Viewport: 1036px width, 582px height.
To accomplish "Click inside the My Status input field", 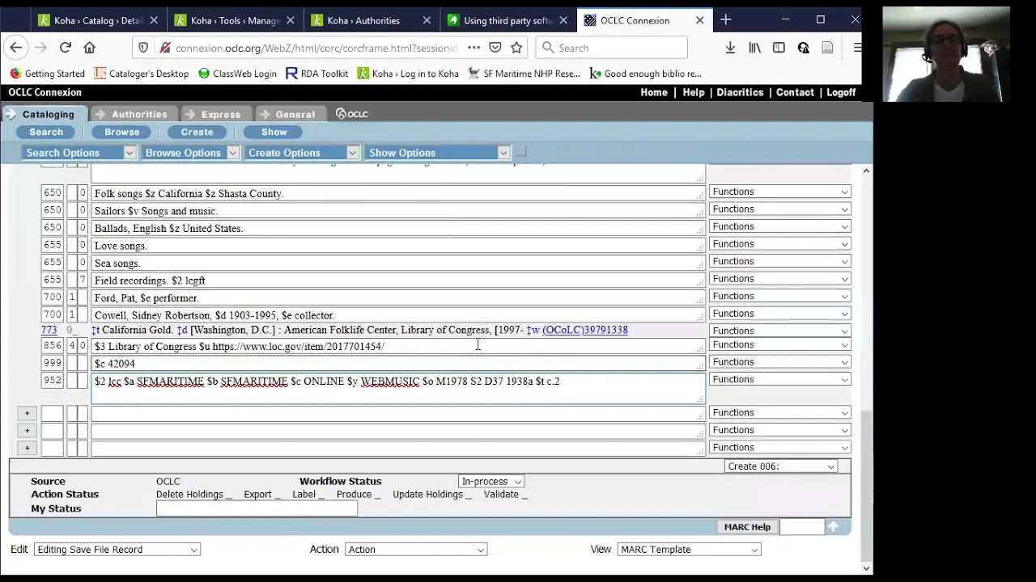I will [x=256, y=508].
